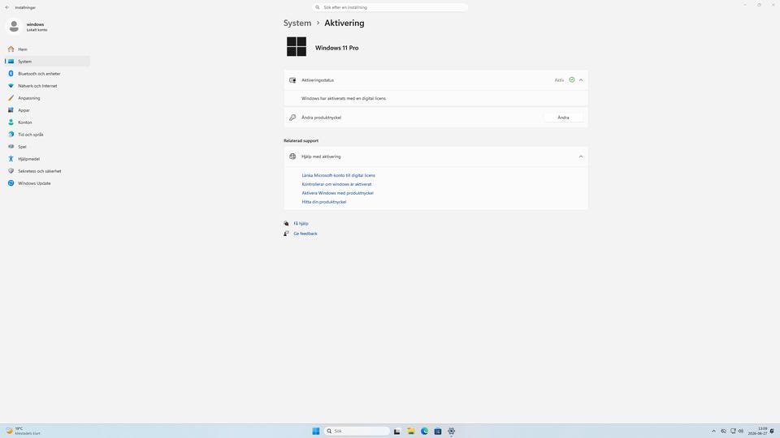Click the Ändra product key button

pyautogui.click(x=563, y=118)
